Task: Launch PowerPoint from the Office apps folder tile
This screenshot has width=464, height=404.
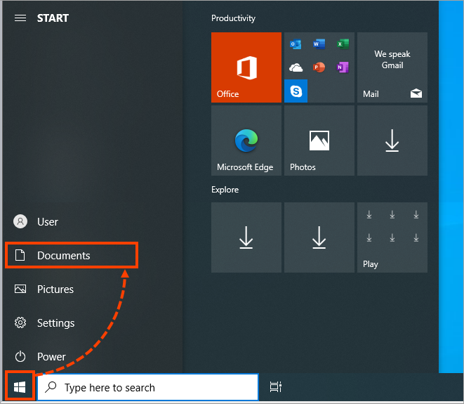Action: point(319,67)
